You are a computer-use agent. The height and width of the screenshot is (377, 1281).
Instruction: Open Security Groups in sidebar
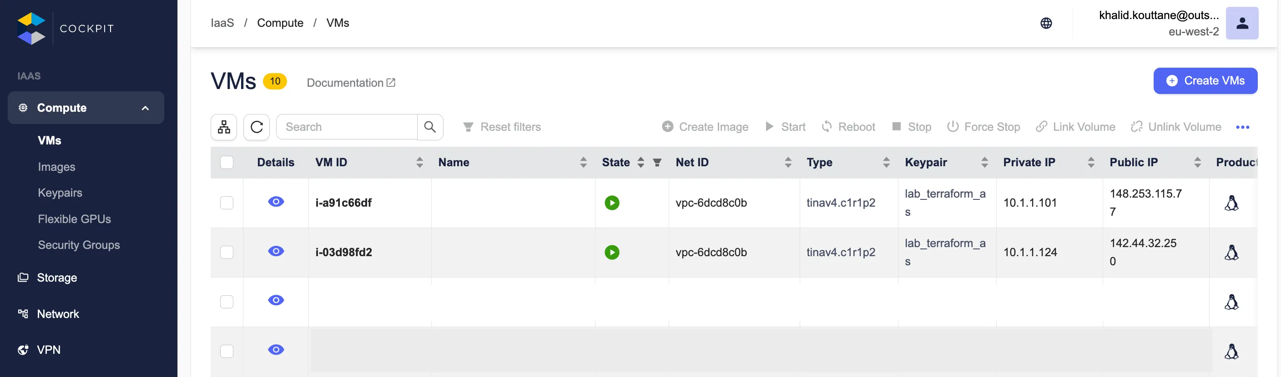[79, 245]
